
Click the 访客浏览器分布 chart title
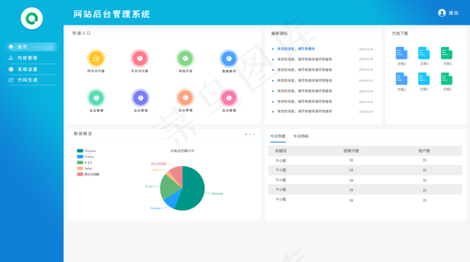pyautogui.click(x=182, y=151)
